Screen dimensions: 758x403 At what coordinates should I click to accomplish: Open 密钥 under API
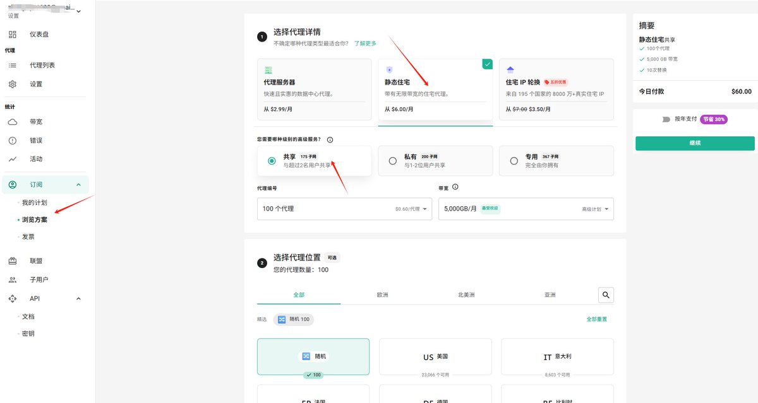[x=28, y=333]
